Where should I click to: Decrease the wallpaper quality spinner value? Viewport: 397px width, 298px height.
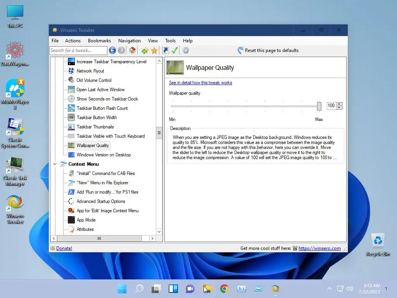(339, 107)
